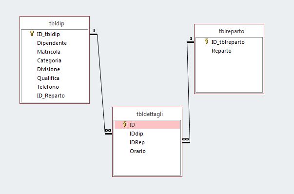Click the key icon of tbldettagli ID field

pyautogui.click(x=124, y=124)
